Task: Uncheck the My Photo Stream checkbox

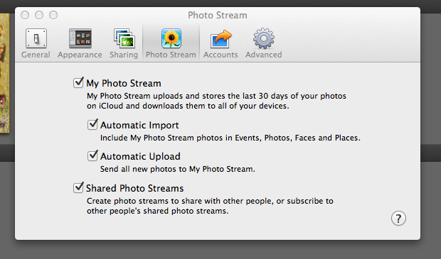Action: click(78, 83)
